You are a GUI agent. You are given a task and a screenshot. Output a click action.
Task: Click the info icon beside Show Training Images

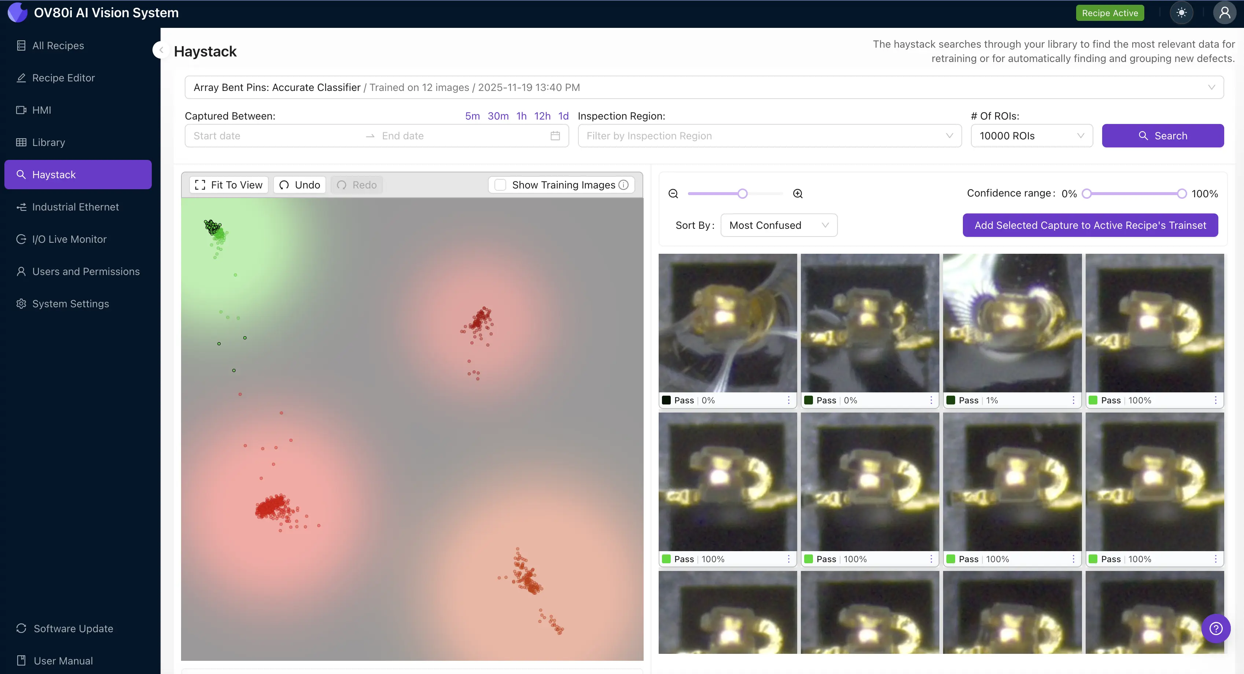623,184
